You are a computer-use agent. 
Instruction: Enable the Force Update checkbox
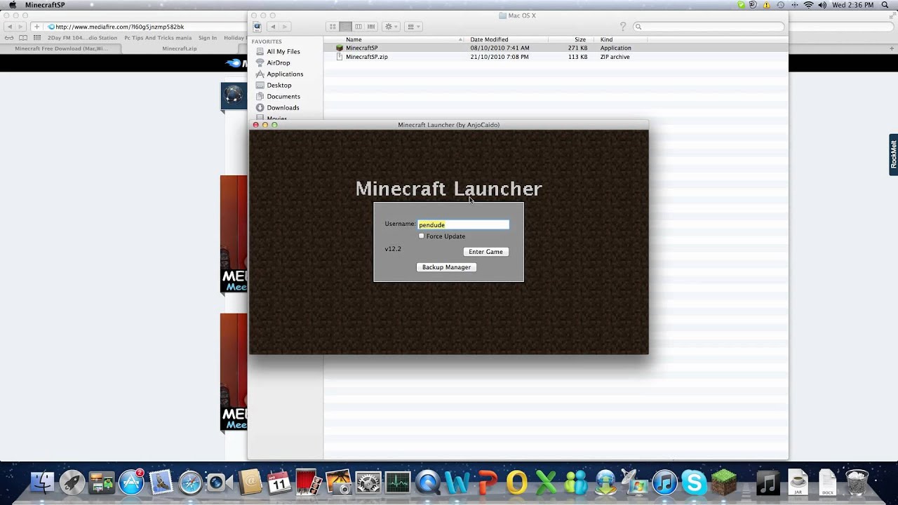[x=422, y=236]
